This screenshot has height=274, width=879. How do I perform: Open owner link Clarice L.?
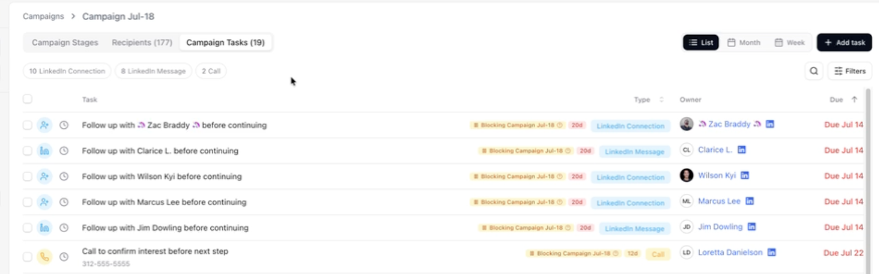pos(715,150)
